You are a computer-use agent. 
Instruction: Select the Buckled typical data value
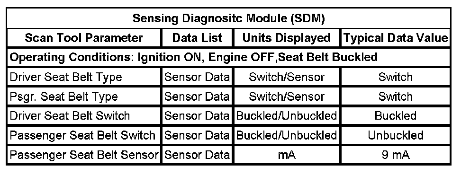point(396,116)
